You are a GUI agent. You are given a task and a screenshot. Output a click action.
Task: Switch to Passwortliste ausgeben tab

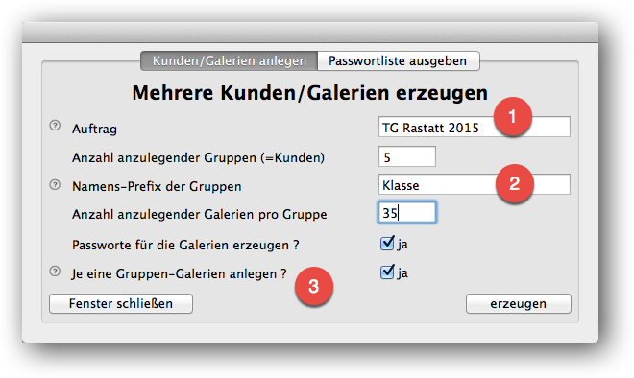pyautogui.click(x=399, y=61)
